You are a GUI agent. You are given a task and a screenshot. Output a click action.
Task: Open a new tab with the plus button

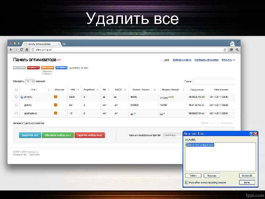[x=64, y=44]
